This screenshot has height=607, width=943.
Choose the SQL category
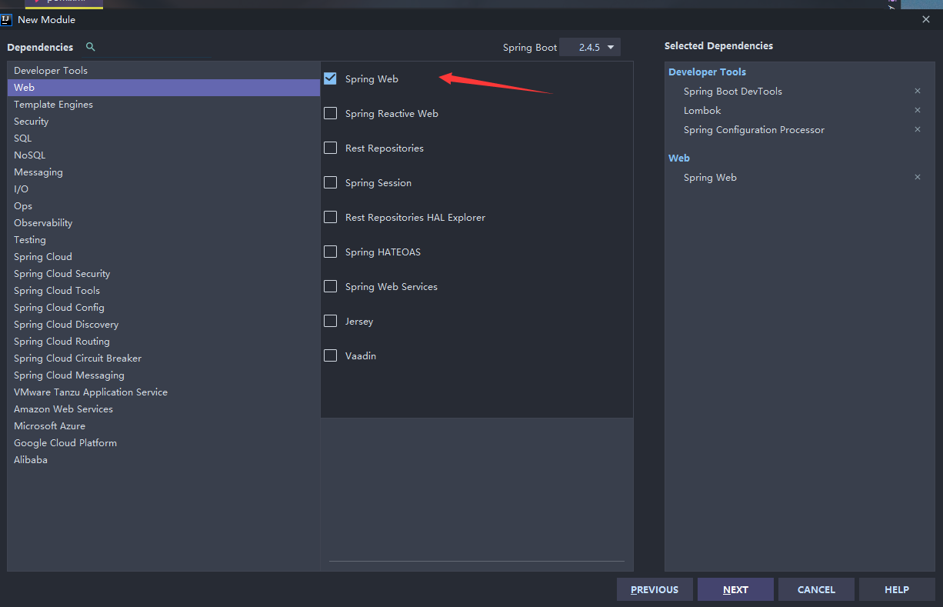click(x=164, y=138)
